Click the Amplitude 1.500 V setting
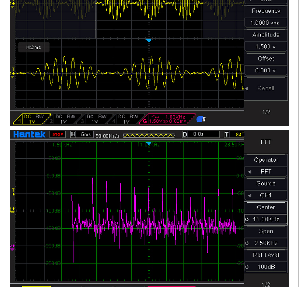299x287 pixels. click(266, 46)
